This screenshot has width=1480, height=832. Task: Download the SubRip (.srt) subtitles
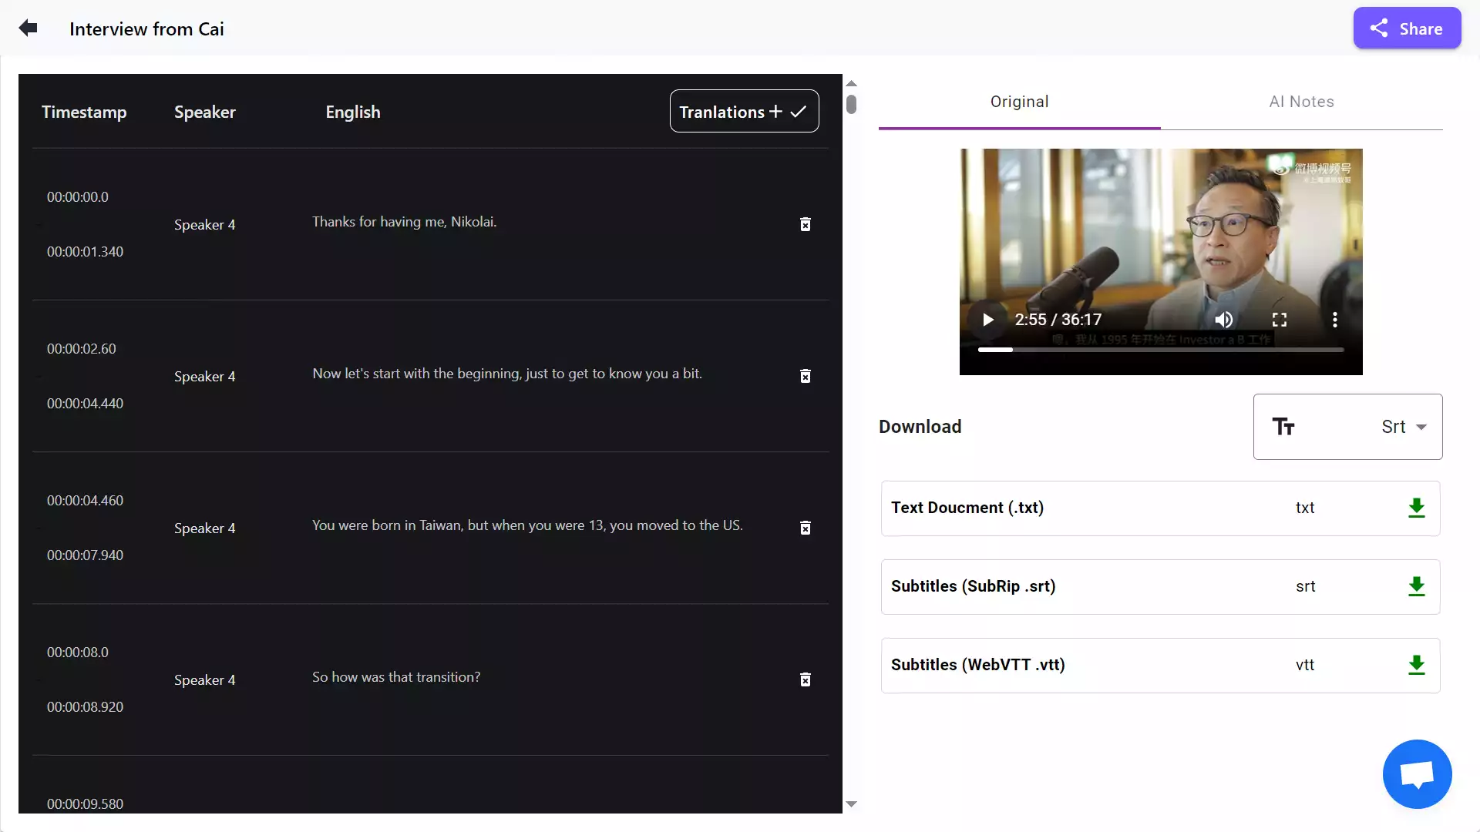[x=1417, y=586]
